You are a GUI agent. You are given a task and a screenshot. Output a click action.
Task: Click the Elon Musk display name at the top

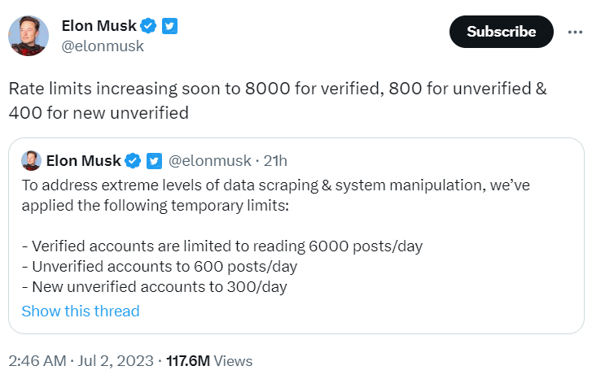coord(99,26)
